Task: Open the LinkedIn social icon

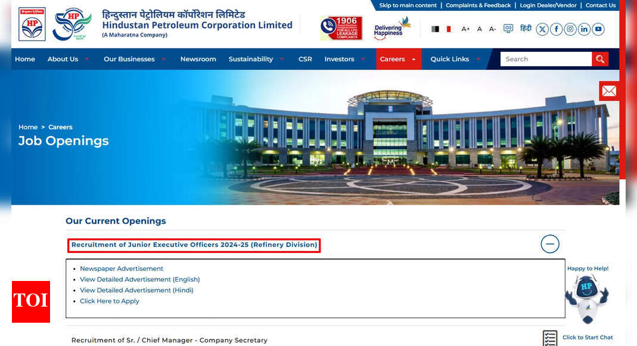Action: point(584,29)
